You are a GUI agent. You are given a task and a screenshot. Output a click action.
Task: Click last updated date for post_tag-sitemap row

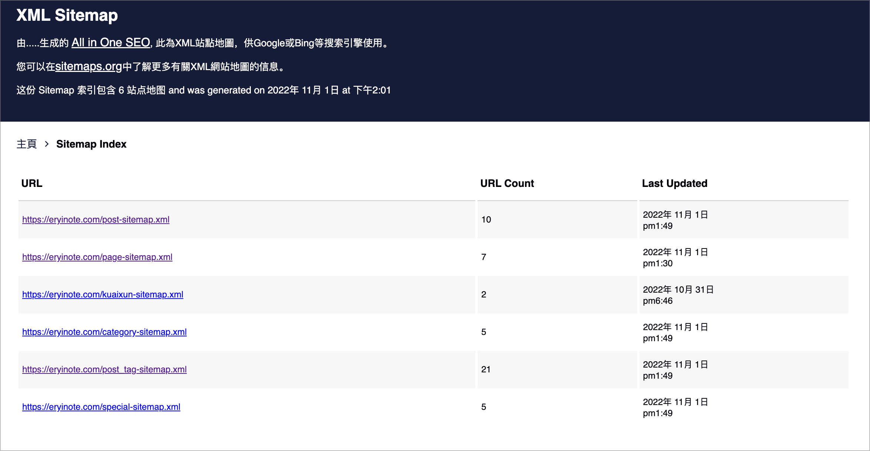coord(675,370)
